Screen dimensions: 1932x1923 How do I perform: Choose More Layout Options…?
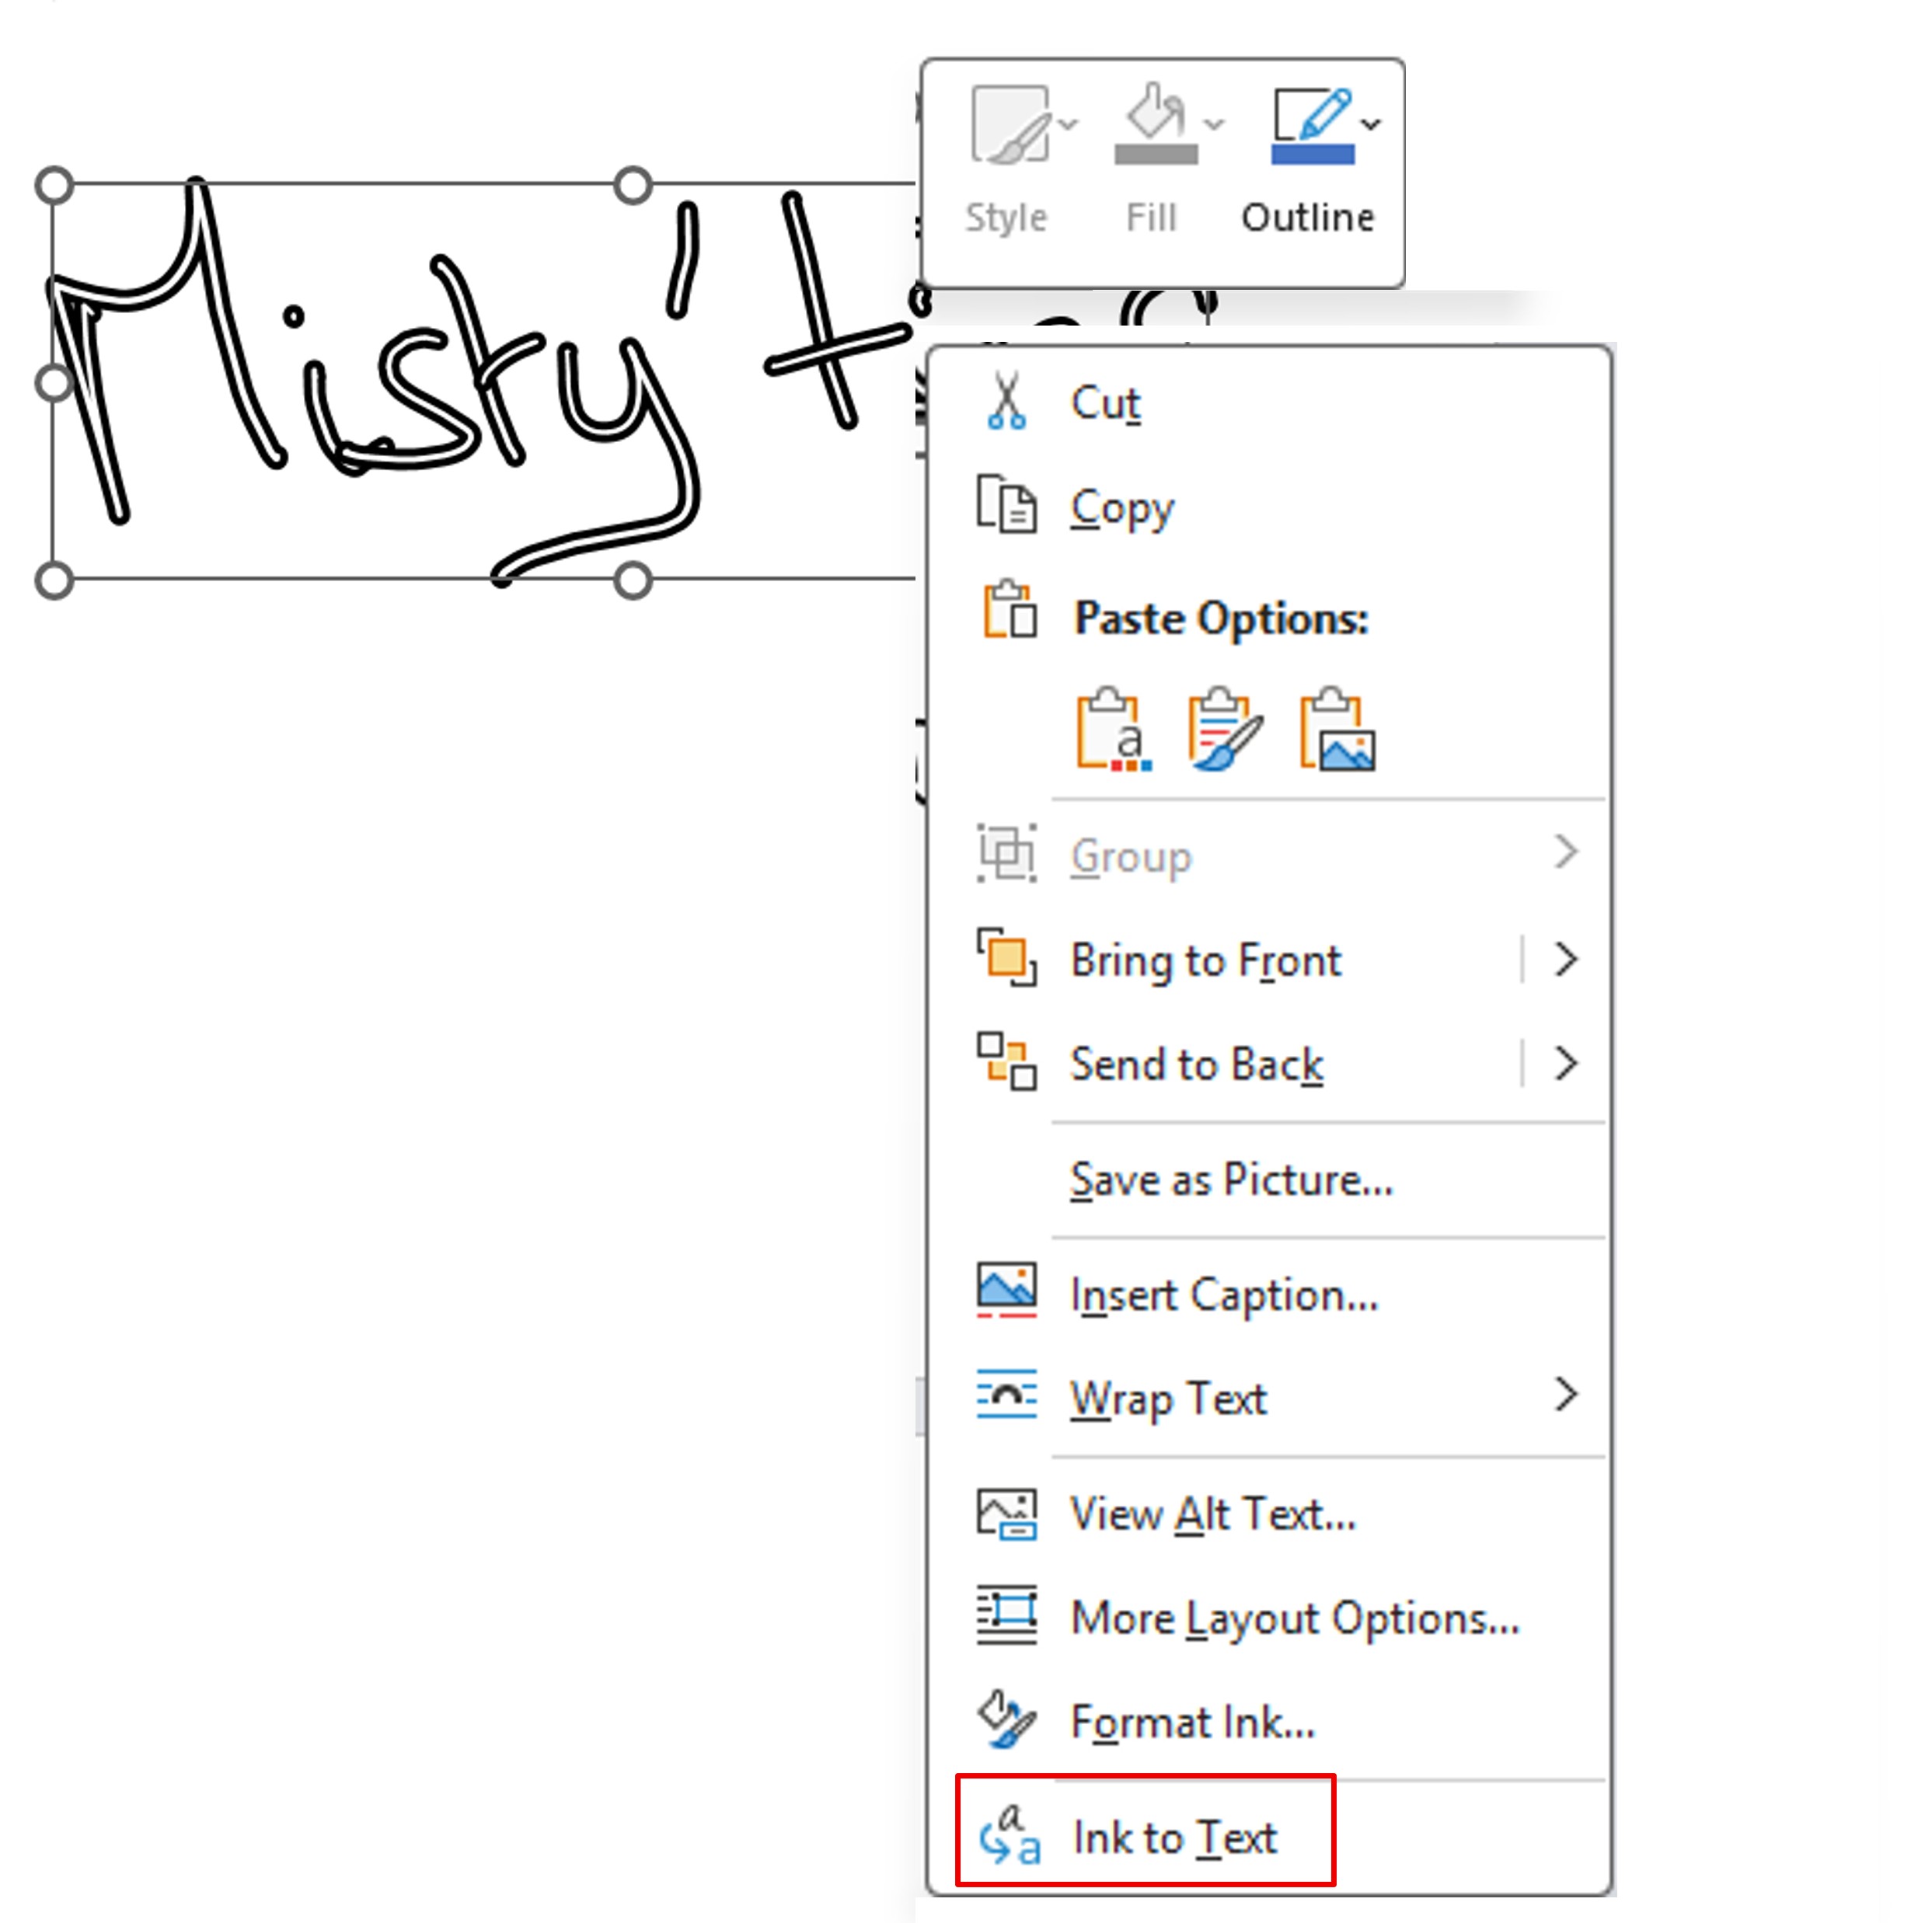point(1269,1618)
